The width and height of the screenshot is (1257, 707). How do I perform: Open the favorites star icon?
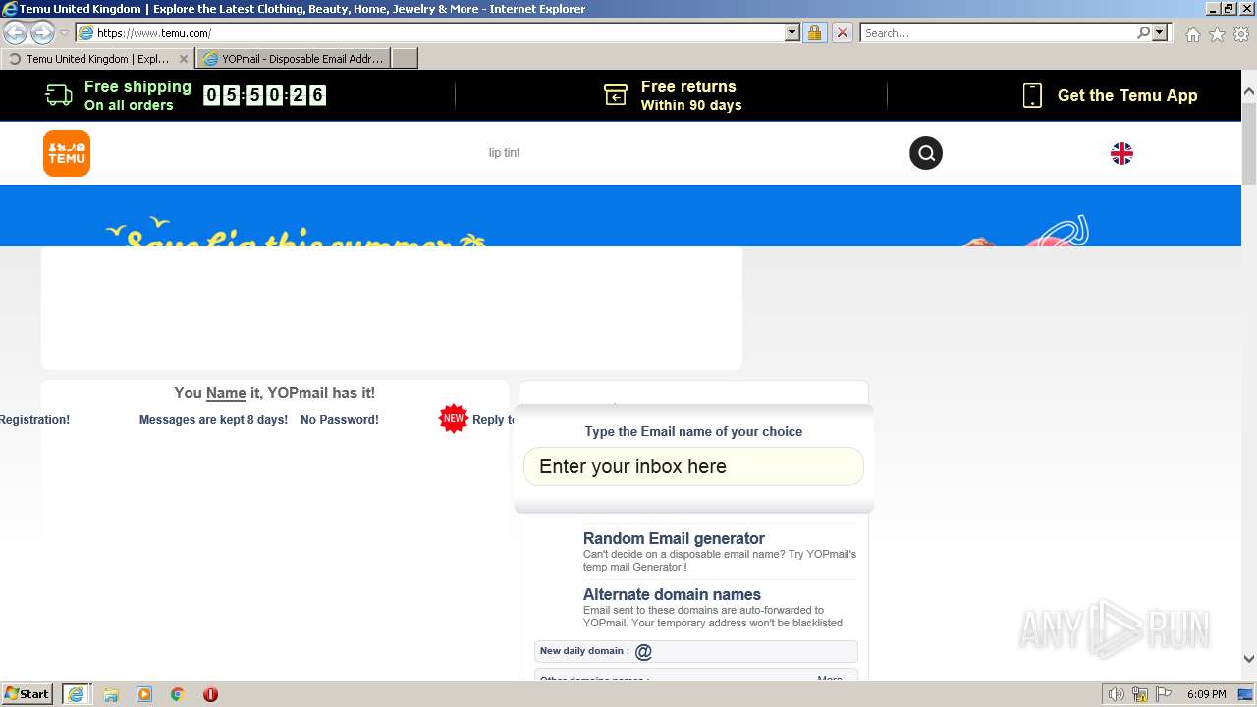coord(1217,34)
